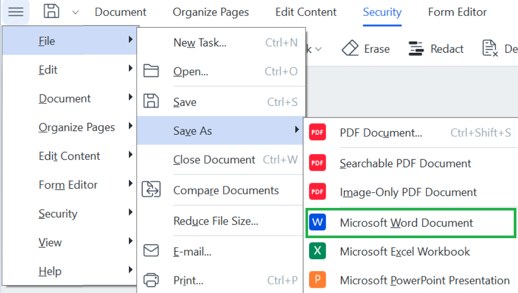Expand the arrow next to Edit menu entry
The height and width of the screenshot is (293, 518).
[x=131, y=68]
